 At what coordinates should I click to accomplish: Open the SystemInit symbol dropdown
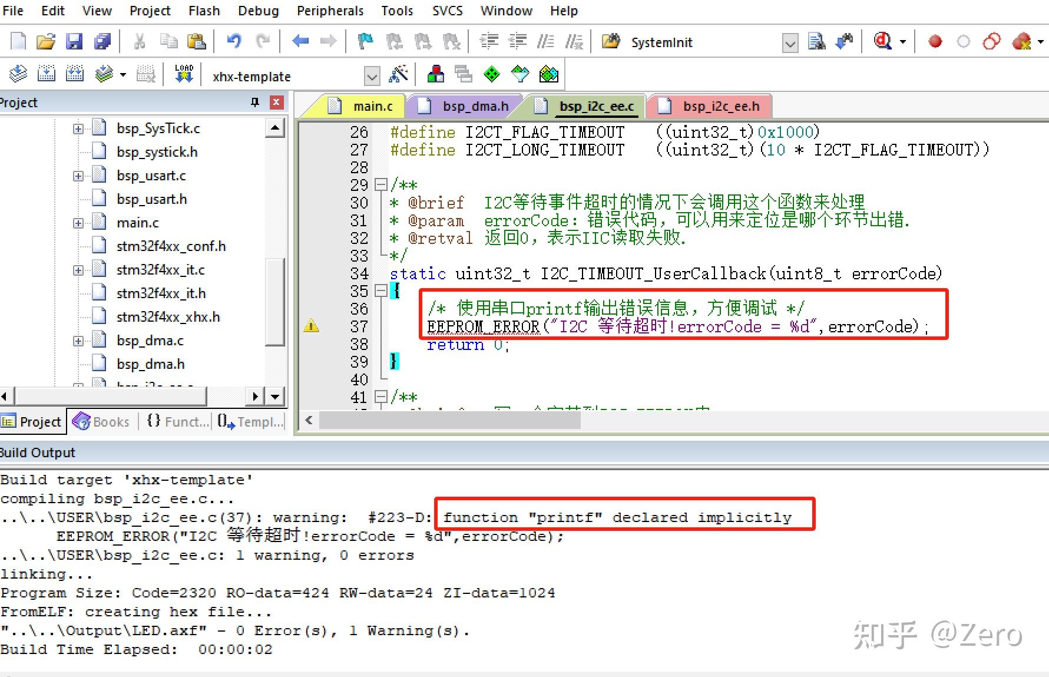(790, 42)
